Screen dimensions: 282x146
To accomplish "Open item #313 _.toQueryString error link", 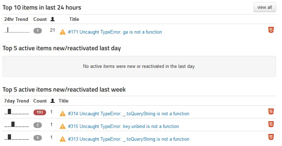I will tap(129, 139).
